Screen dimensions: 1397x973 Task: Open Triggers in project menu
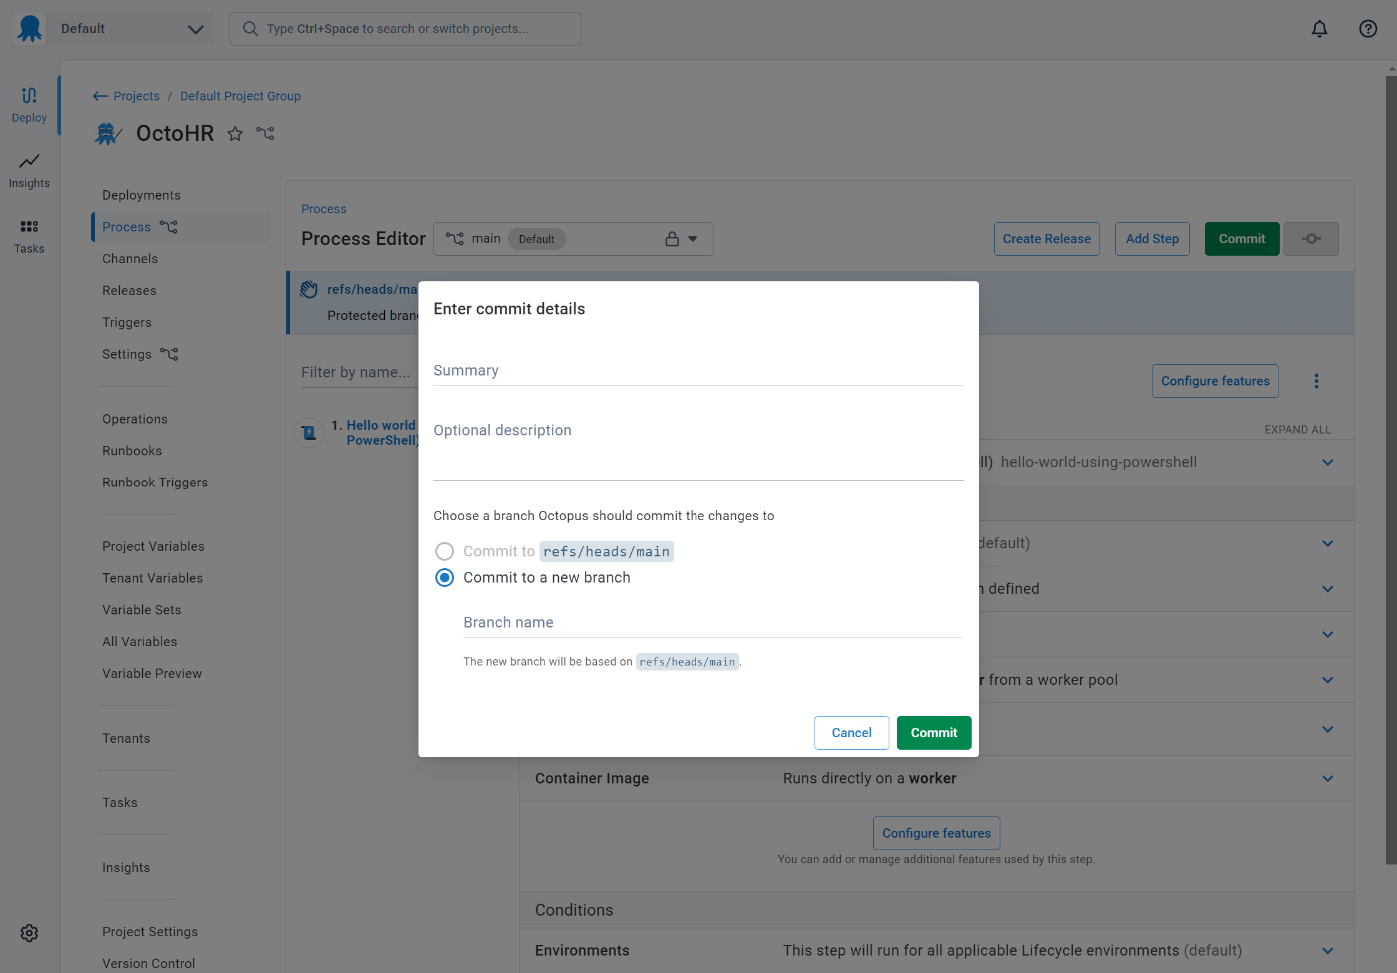click(x=127, y=322)
